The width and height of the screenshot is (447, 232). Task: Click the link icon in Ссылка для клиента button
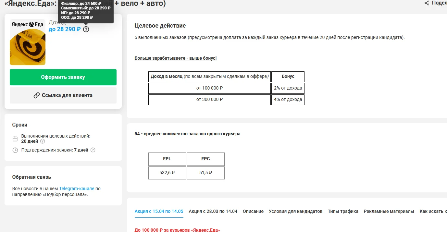(x=37, y=95)
